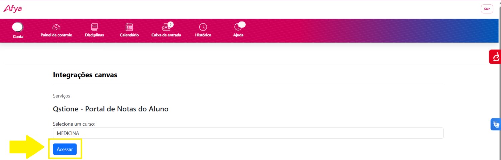Click the Afya logo
This screenshot has width=501, height=160.
[13, 9]
